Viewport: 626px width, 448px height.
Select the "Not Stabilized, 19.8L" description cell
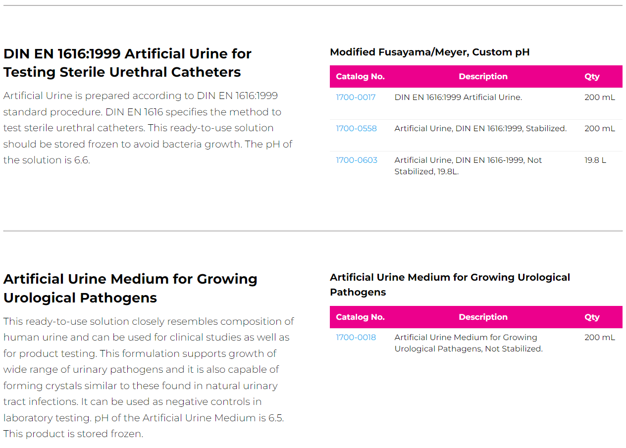pos(468,166)
